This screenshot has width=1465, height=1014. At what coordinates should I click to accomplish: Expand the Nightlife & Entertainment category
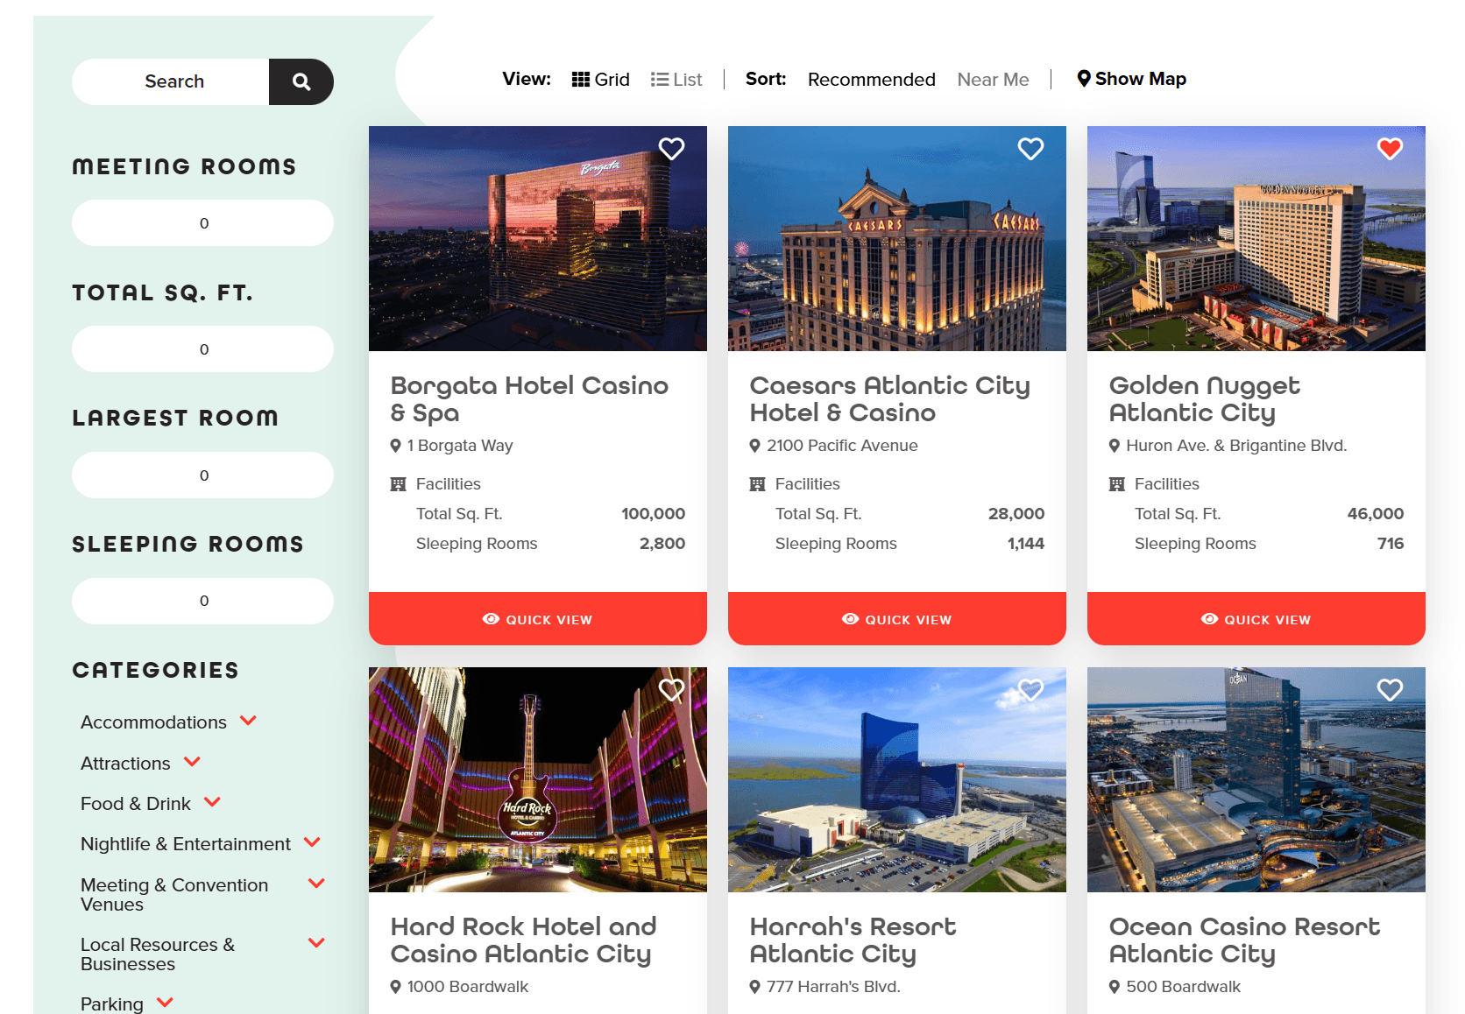312,841
